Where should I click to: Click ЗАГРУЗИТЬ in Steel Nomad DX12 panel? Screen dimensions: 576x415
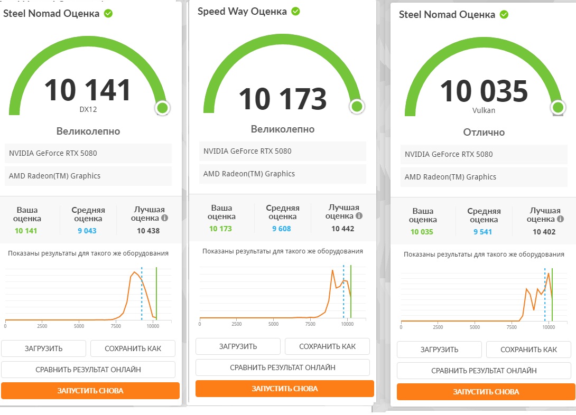point(43,348)
